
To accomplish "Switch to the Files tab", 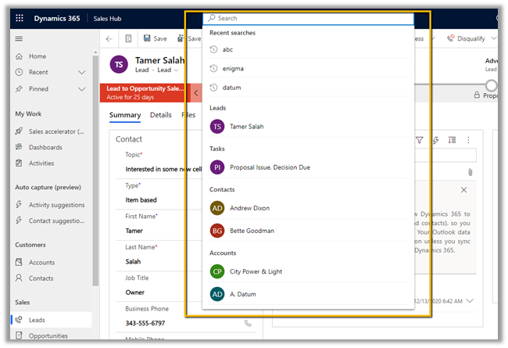I will (x=188, y=115).
